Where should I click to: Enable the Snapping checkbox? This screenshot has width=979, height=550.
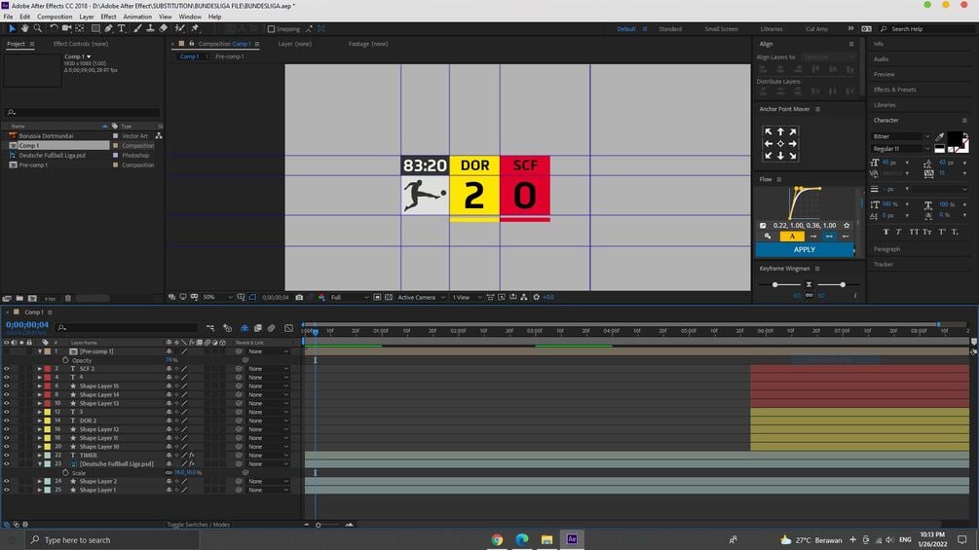(x=271, y=29)
